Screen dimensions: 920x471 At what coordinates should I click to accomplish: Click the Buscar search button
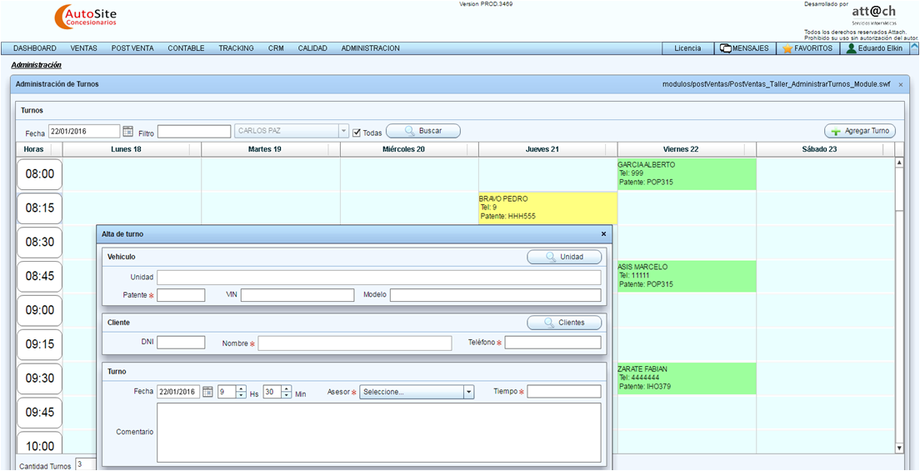(423, 131)
